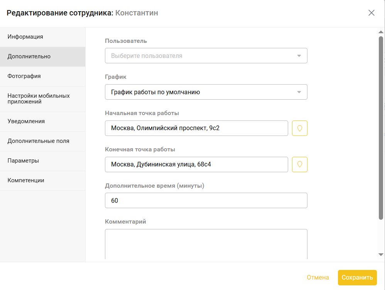
Task: Click scrollbar up arrow
Action: (381, 32)
